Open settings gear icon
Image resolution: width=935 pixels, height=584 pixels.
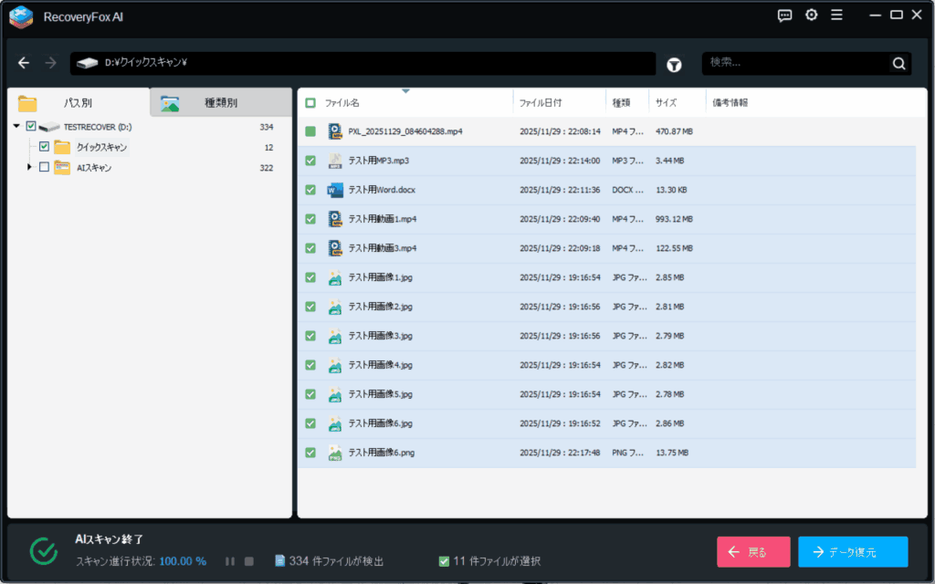[811, 15]
